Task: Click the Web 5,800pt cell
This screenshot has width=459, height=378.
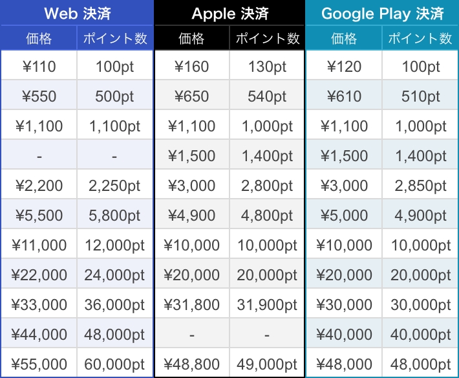Action: click(x=115, y=214)
